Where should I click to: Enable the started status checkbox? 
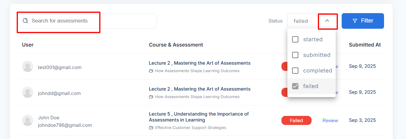click(295, 39)
